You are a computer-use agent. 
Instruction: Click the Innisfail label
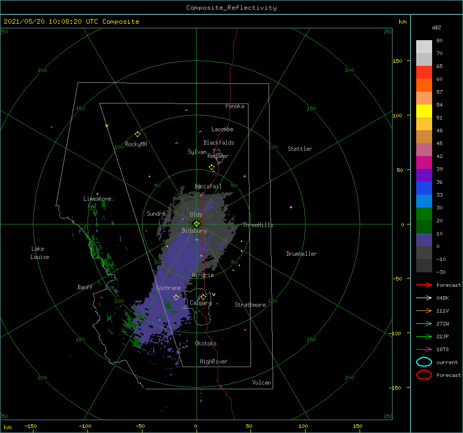(208, 186)
